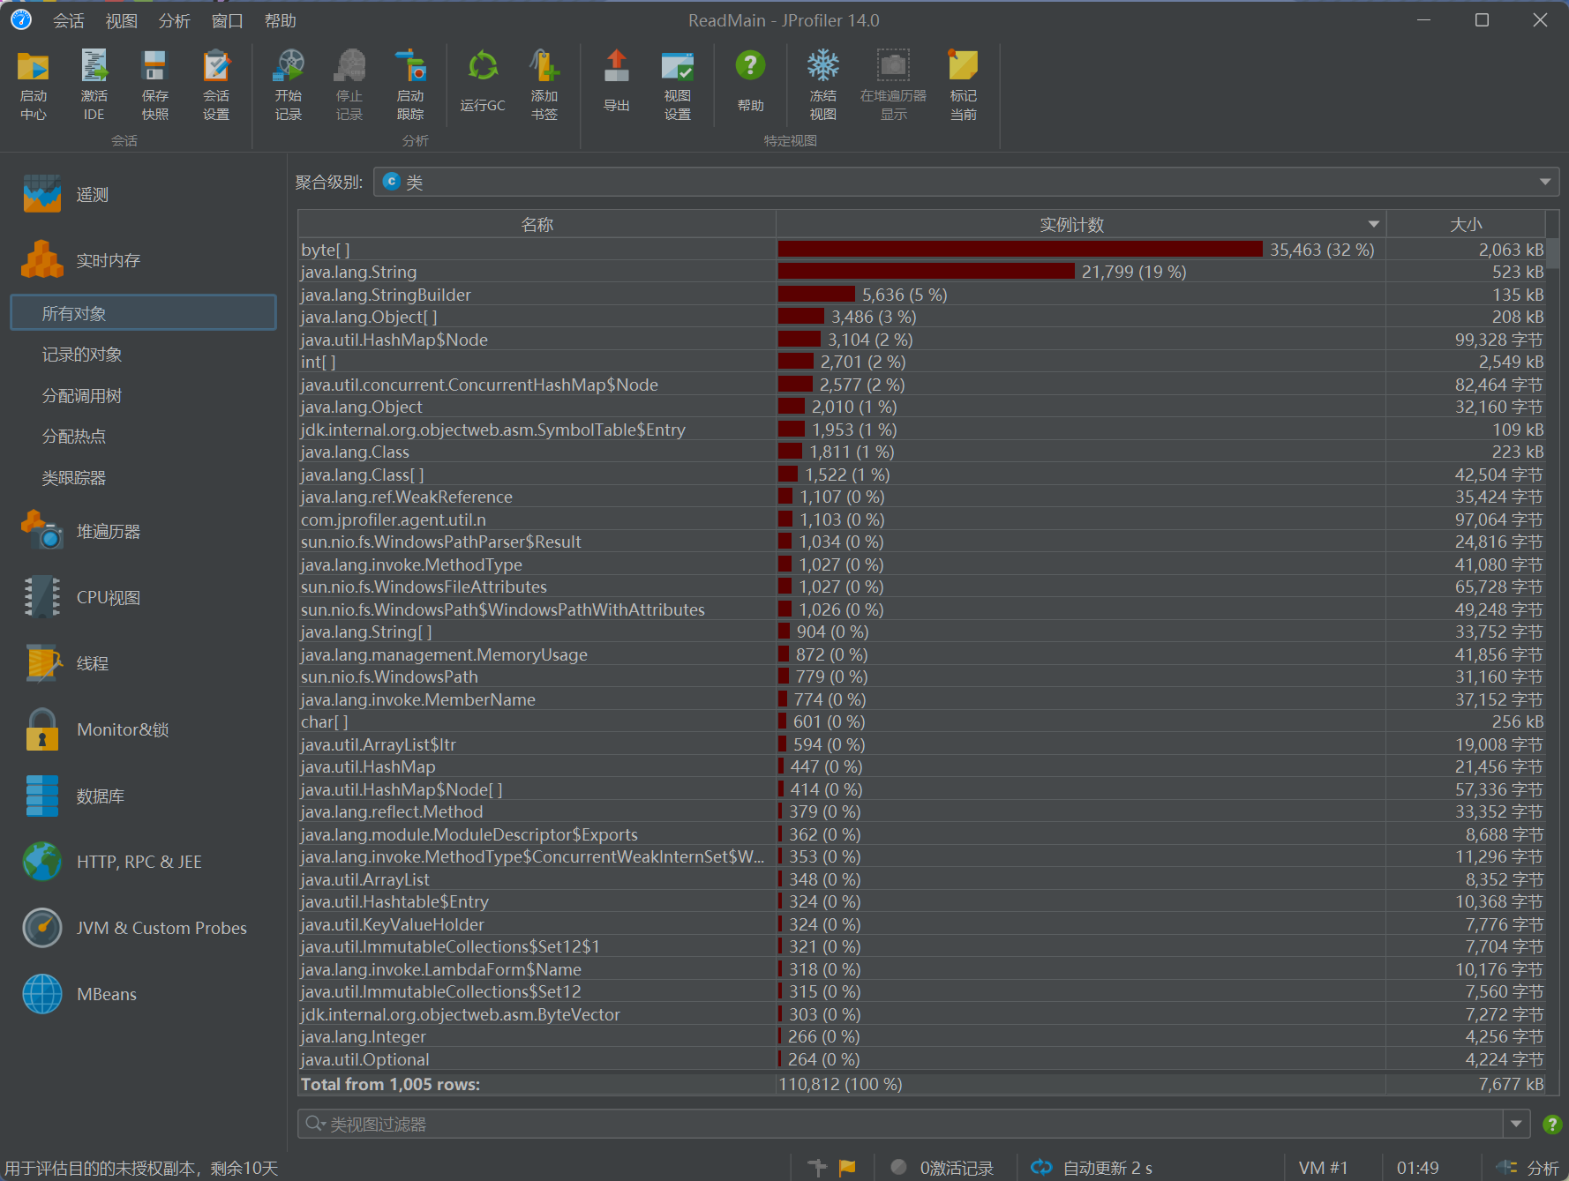Click the green help icon beside filter
The image size is (1569, 1181).
click(x=1552, y=1124)
